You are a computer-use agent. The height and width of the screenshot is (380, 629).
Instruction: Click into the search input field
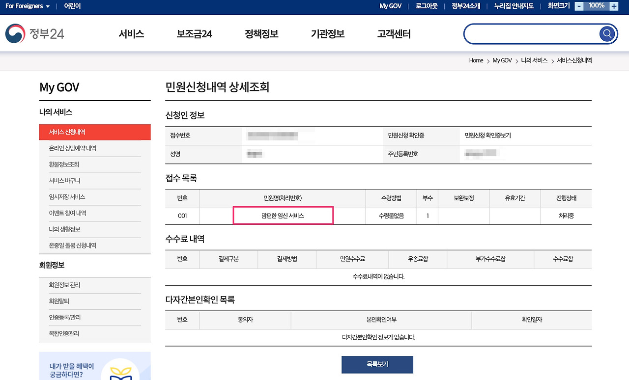[x=532, y=34]
